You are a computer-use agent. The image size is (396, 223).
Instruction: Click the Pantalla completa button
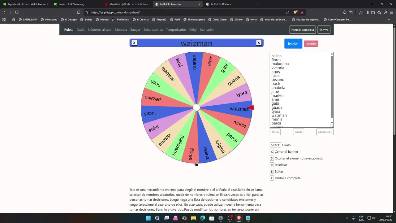click(303, 30)
